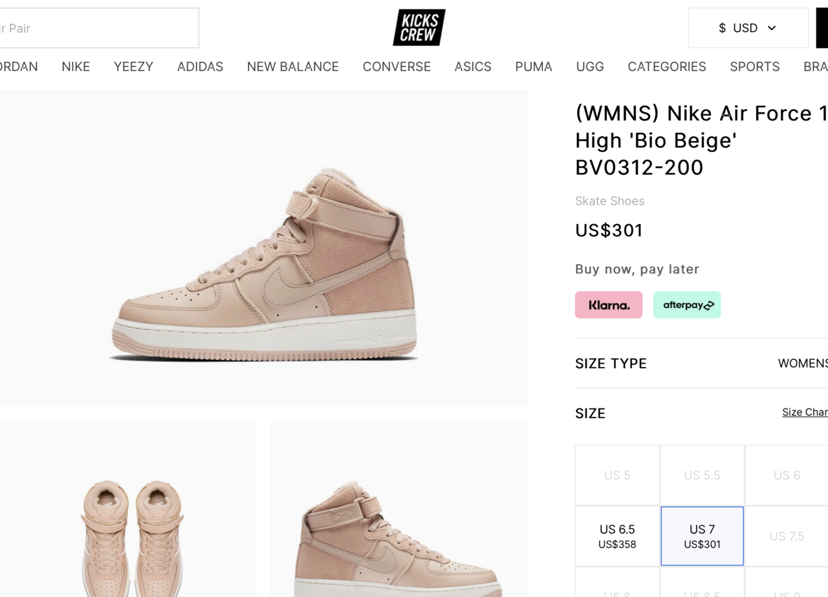Select the Klarna payment badge

609,305
